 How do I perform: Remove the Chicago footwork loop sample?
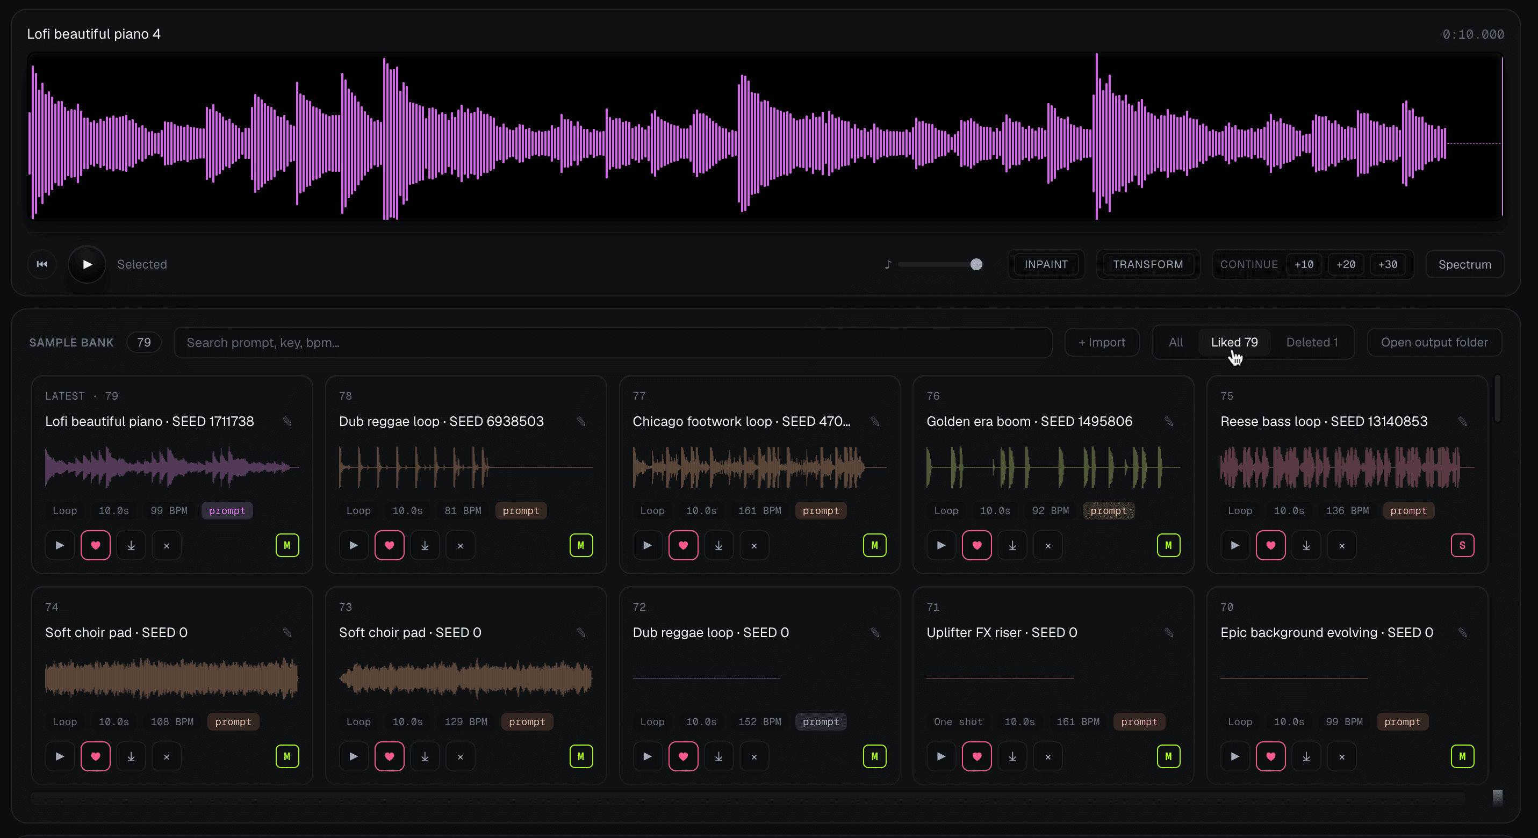pos(754,546)
